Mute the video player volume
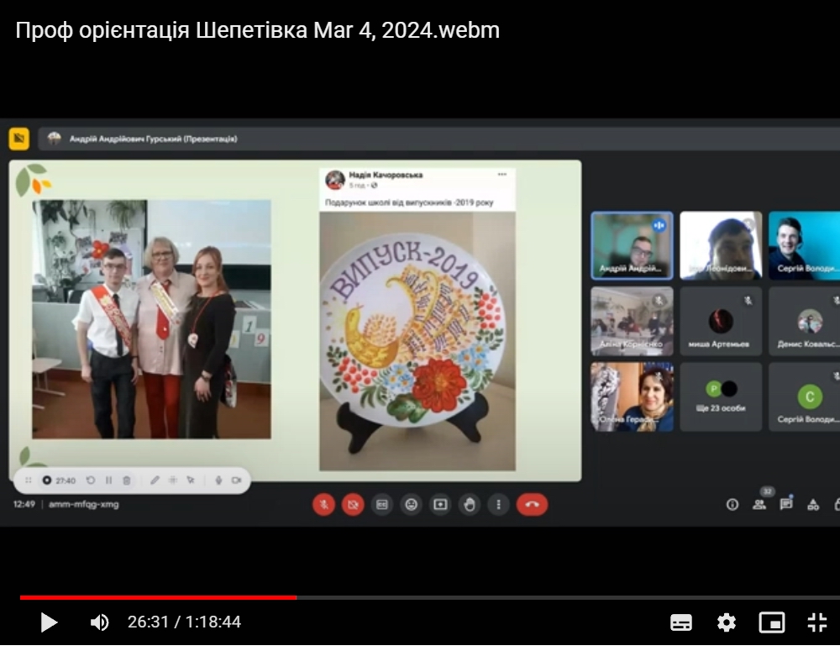The height and width of the screenshot is (672, 840). pyautogui.click(x=100, y=622)
